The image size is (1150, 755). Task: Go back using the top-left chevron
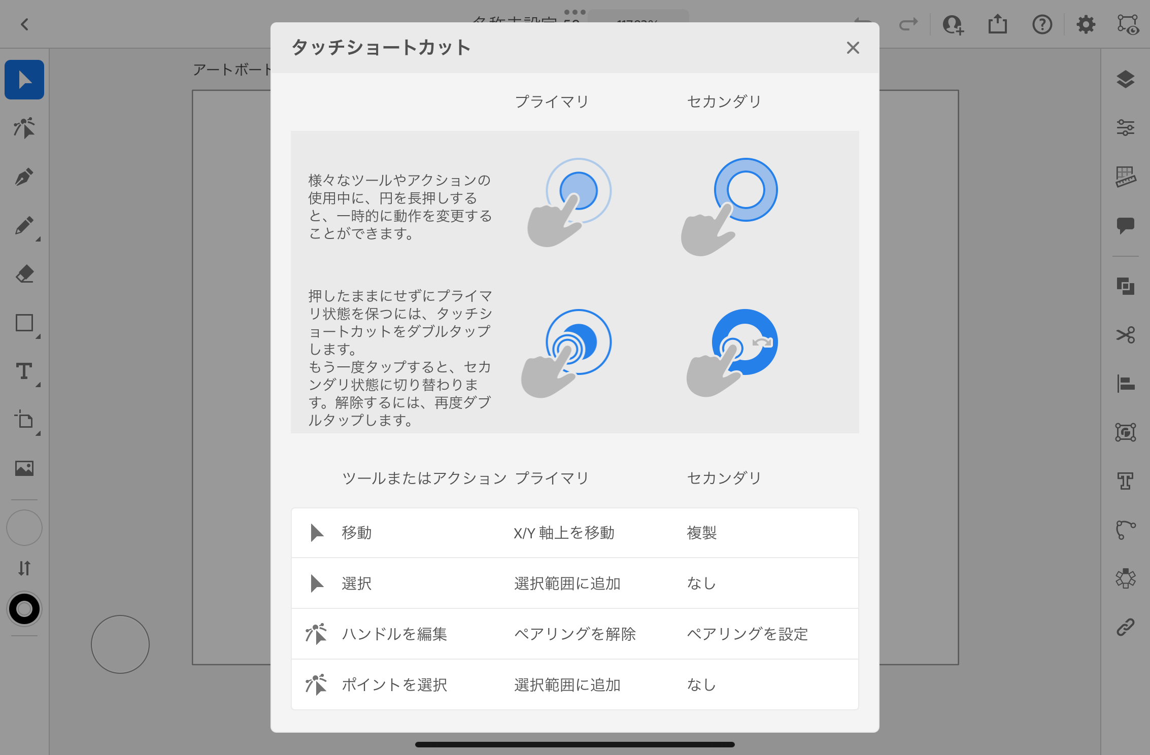[x=24, y=24]
